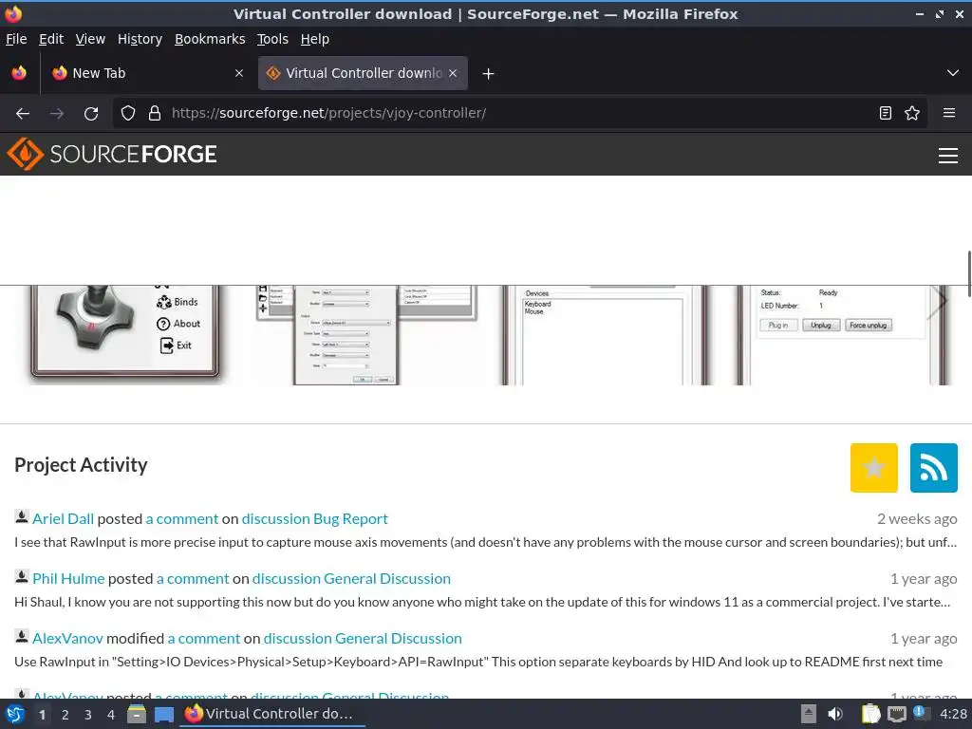Open the blue RSS feed button

tap(934, 467)
